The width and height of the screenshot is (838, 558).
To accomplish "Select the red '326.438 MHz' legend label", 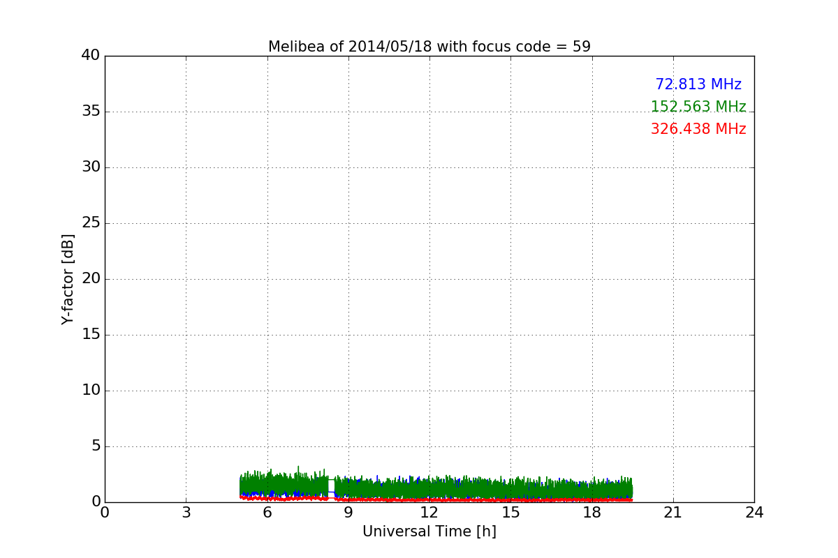I will [x=698, y=129].
